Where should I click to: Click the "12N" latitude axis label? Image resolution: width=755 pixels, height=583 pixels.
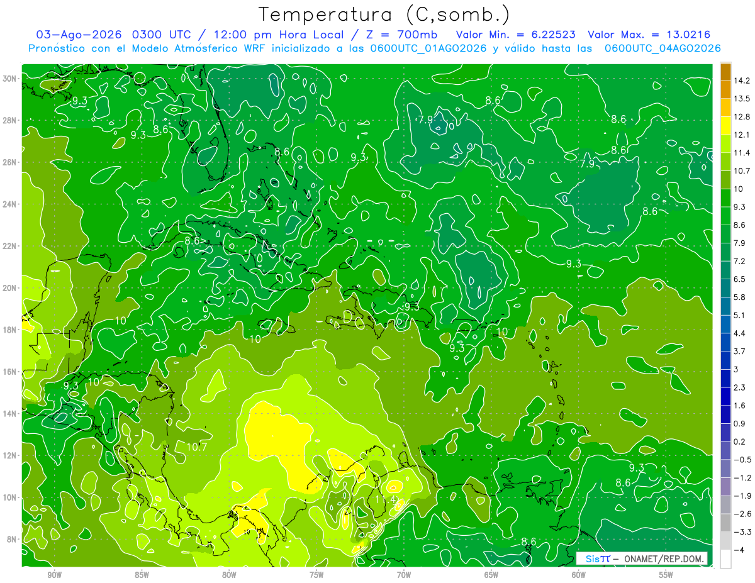(10, 455)
